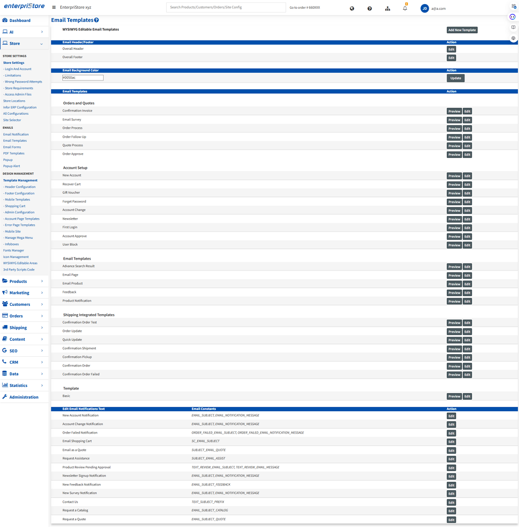Click the help icon beside Email Templates title
Screen dimensions: 519x527
click(x=97, y=20)
